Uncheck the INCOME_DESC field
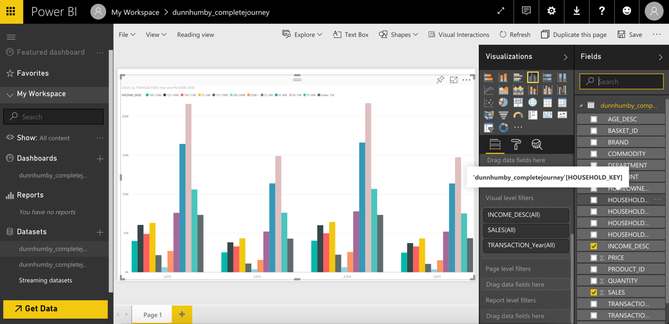 click(594, 246)
